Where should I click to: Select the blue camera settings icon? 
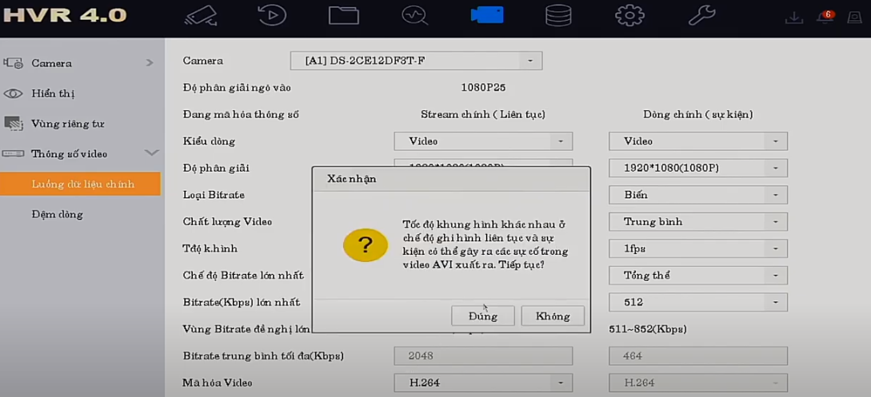[486, 15]
